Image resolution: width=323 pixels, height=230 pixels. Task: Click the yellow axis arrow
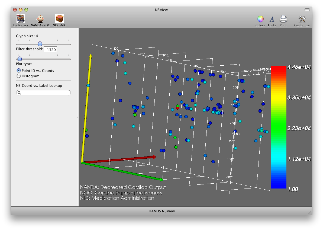(86, 108)
